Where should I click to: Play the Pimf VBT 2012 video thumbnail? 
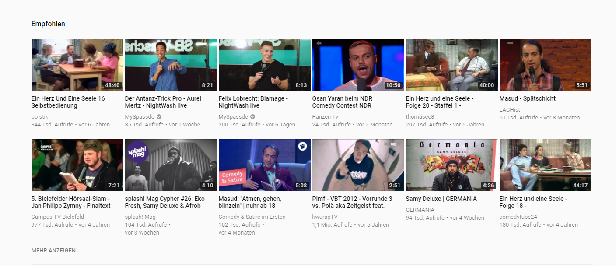click(x=358, y=165)
